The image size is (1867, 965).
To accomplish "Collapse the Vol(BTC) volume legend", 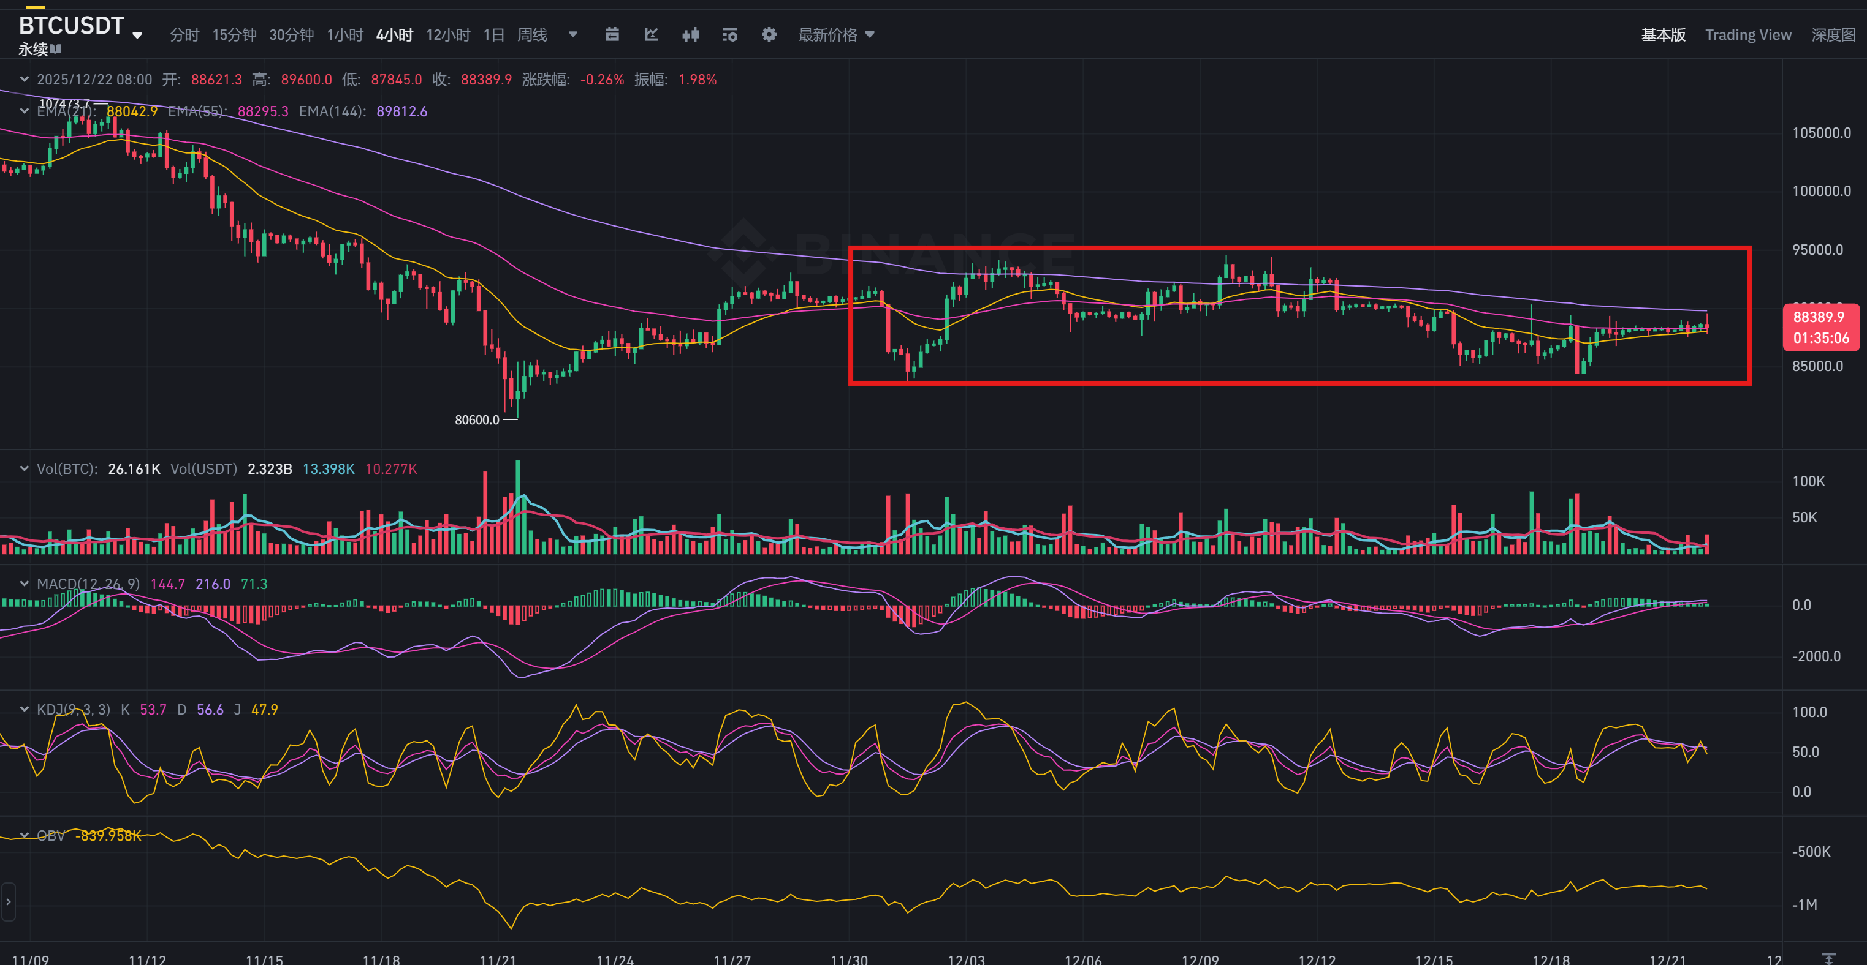I will coord(24,469).
